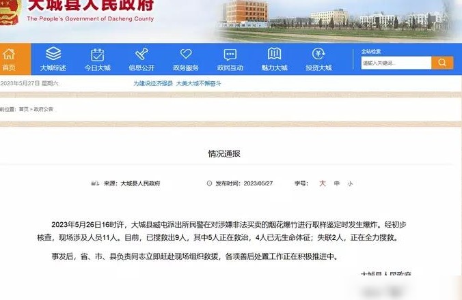Open the 投资大城 menu item

[x=318, y=68]
